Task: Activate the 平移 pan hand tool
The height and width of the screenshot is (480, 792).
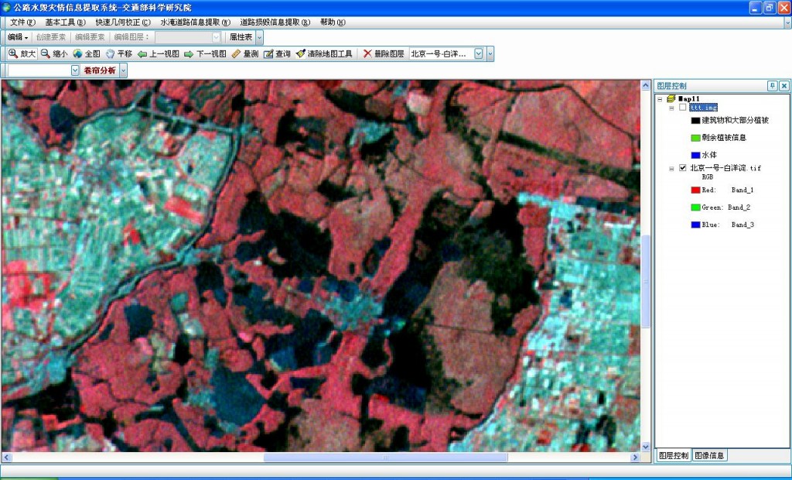Action: [118, 54]
